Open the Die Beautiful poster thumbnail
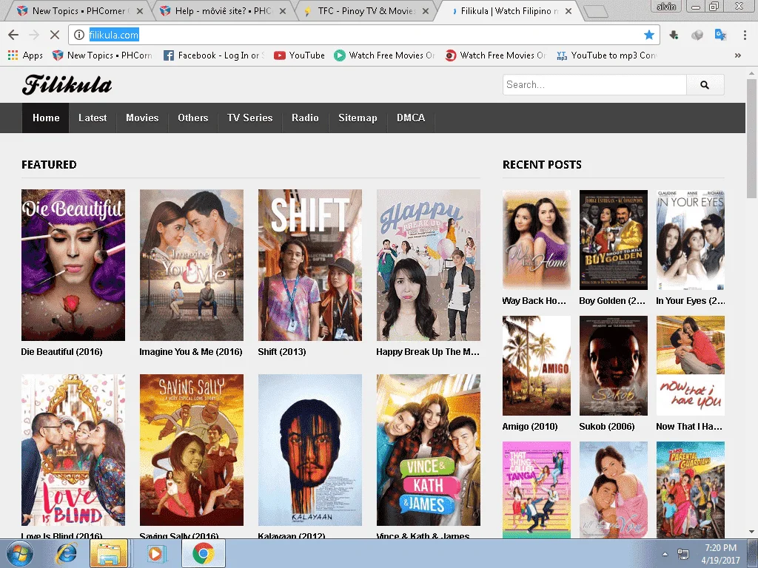This screenshot has height=568, width=758. 73,266
